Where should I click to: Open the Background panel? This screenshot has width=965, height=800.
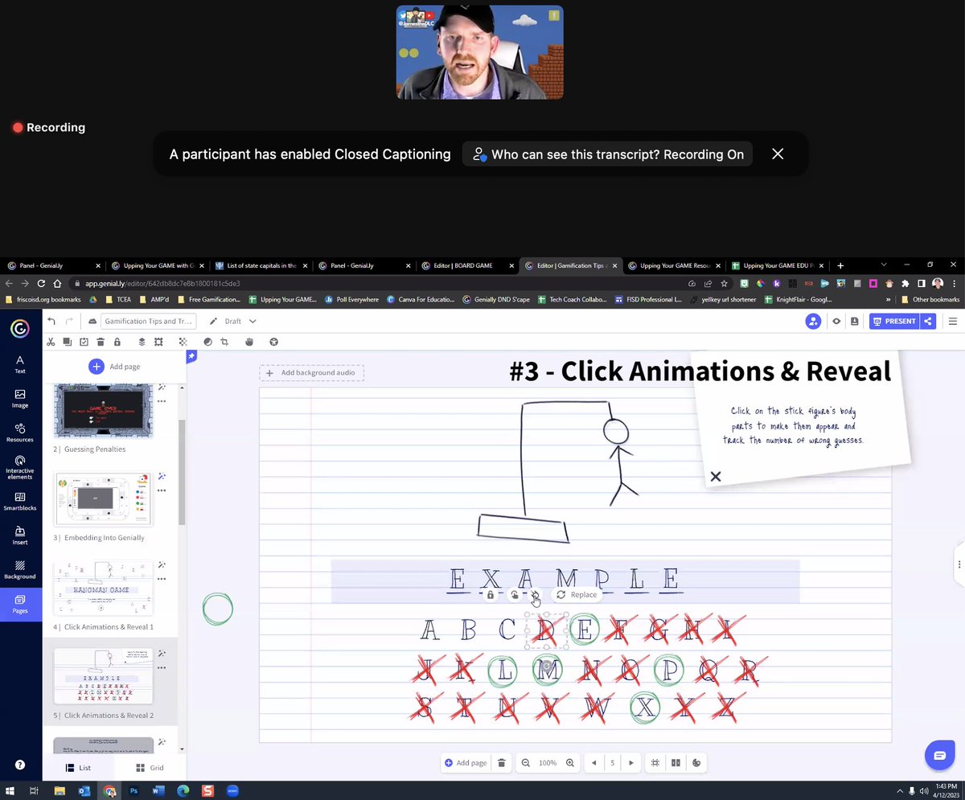(x=20, y=569)
